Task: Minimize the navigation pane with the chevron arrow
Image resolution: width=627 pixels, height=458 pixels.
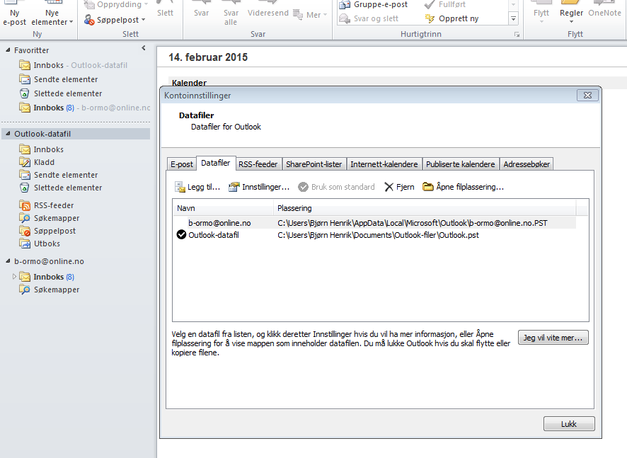Action: click(x=144, y=48)
